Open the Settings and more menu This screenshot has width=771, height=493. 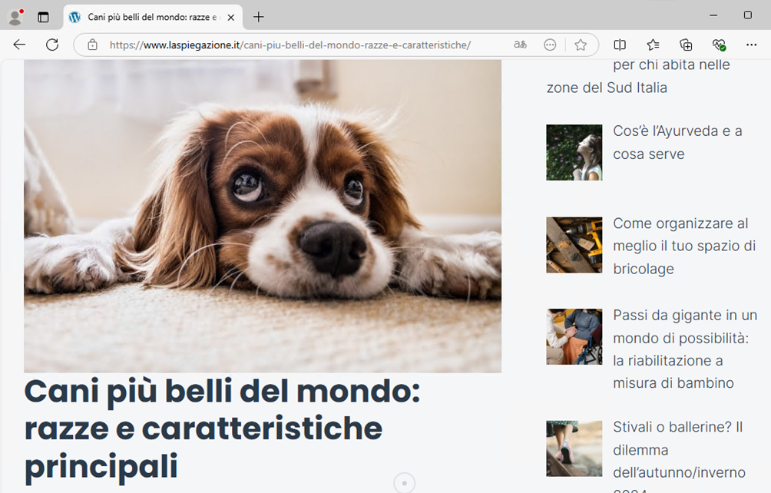(x=751, y=45)
